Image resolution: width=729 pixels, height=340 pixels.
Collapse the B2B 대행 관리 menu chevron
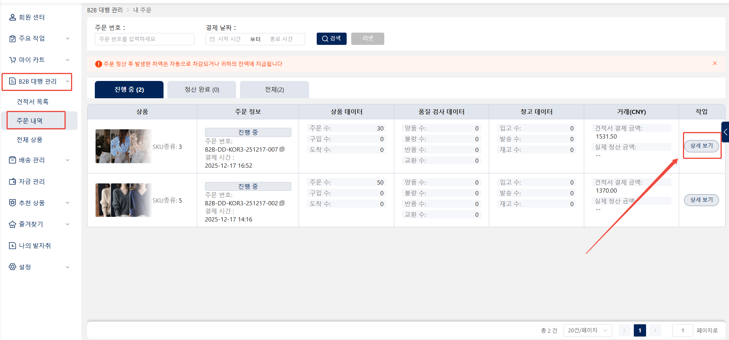tap(68, 81)
